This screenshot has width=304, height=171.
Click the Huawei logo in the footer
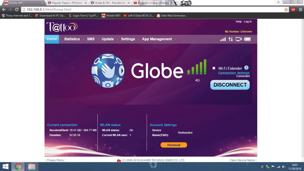(x=119, y=160)
